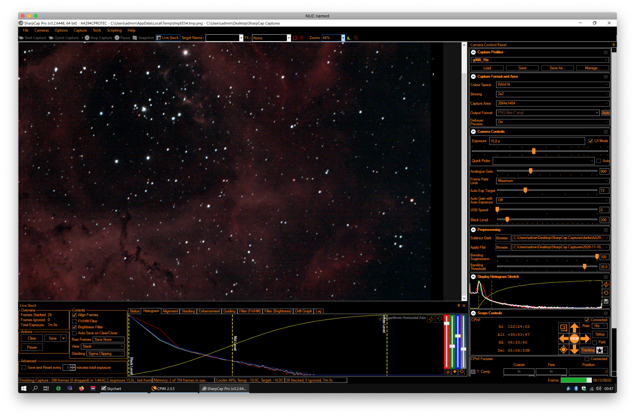The image size is (635, 417).
Task: Click the slew up arrow
Action: [574, 328]
